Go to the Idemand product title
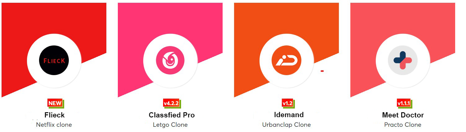This screenshot has width=466, height=132. point(289,115)
